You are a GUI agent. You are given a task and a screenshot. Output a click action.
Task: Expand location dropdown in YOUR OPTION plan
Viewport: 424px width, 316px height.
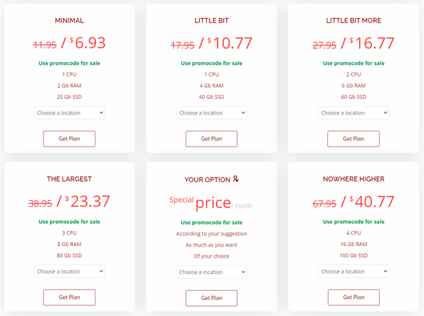pyautogui.click(x=211, y=272)
